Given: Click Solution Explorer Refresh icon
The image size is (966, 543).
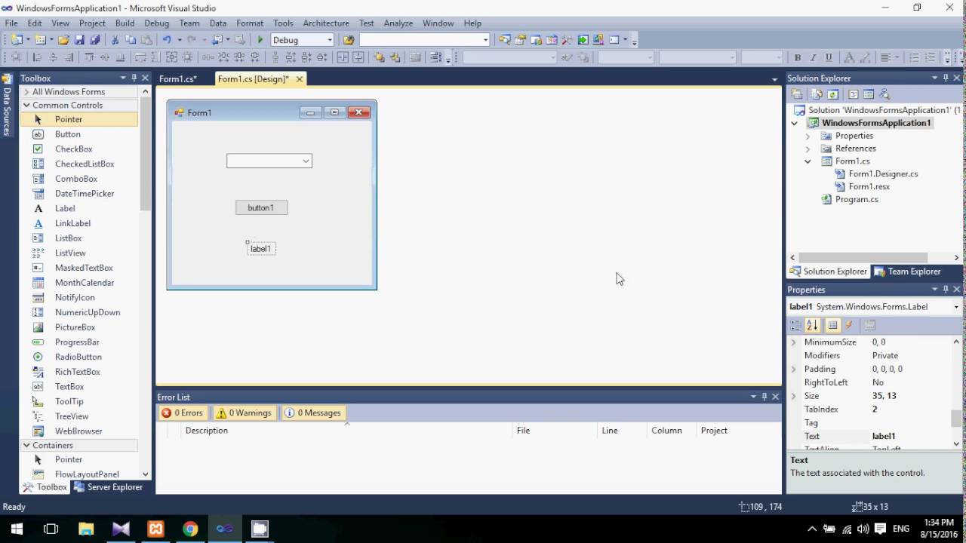Looking at the screenshot, I should [832, 94].
